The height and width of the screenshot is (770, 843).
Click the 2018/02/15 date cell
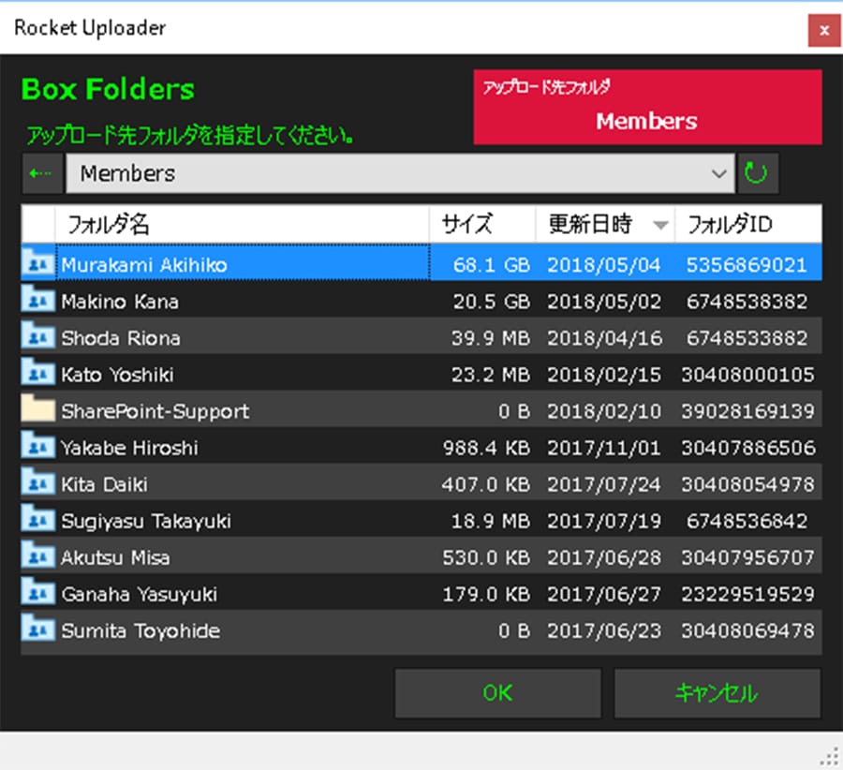point(604,375)
